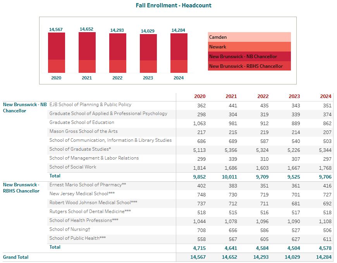Click School of Social Work 2024 value 1,768

point(325,168)
